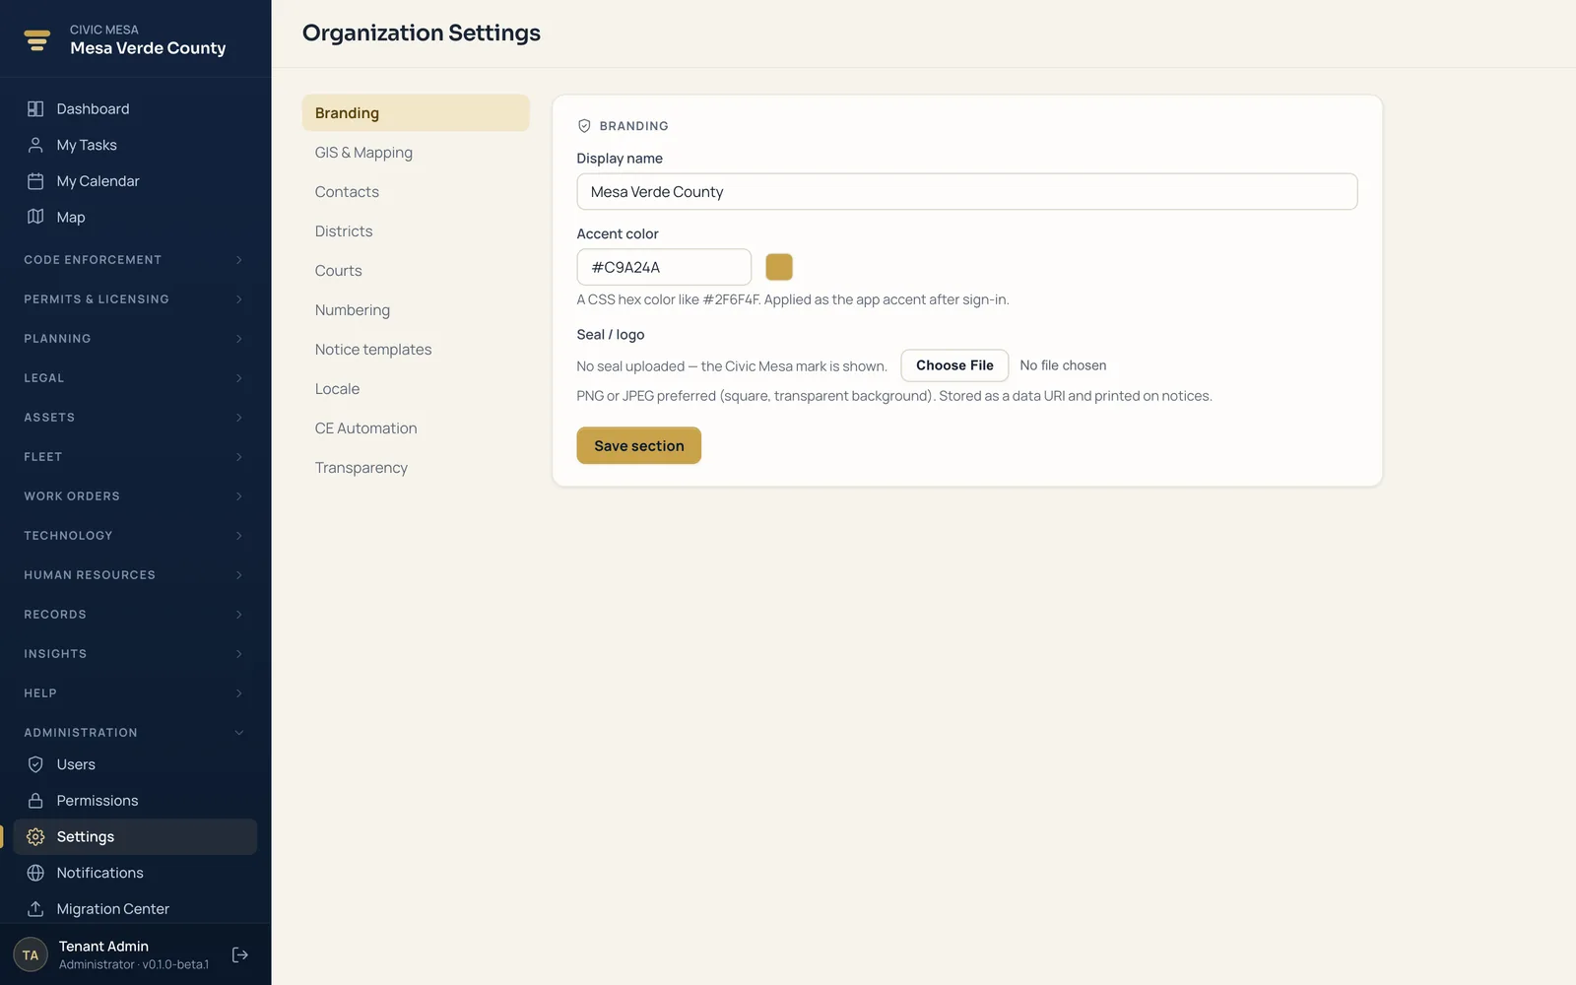
Task: Expand the Planning section
Action: tap(135, 339)
